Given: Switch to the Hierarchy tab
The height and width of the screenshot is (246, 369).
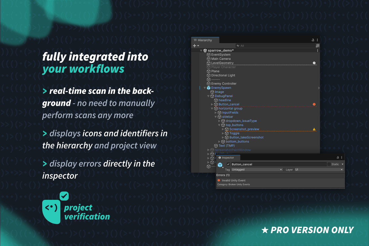Looking at the screenshot, I should 205,40.
